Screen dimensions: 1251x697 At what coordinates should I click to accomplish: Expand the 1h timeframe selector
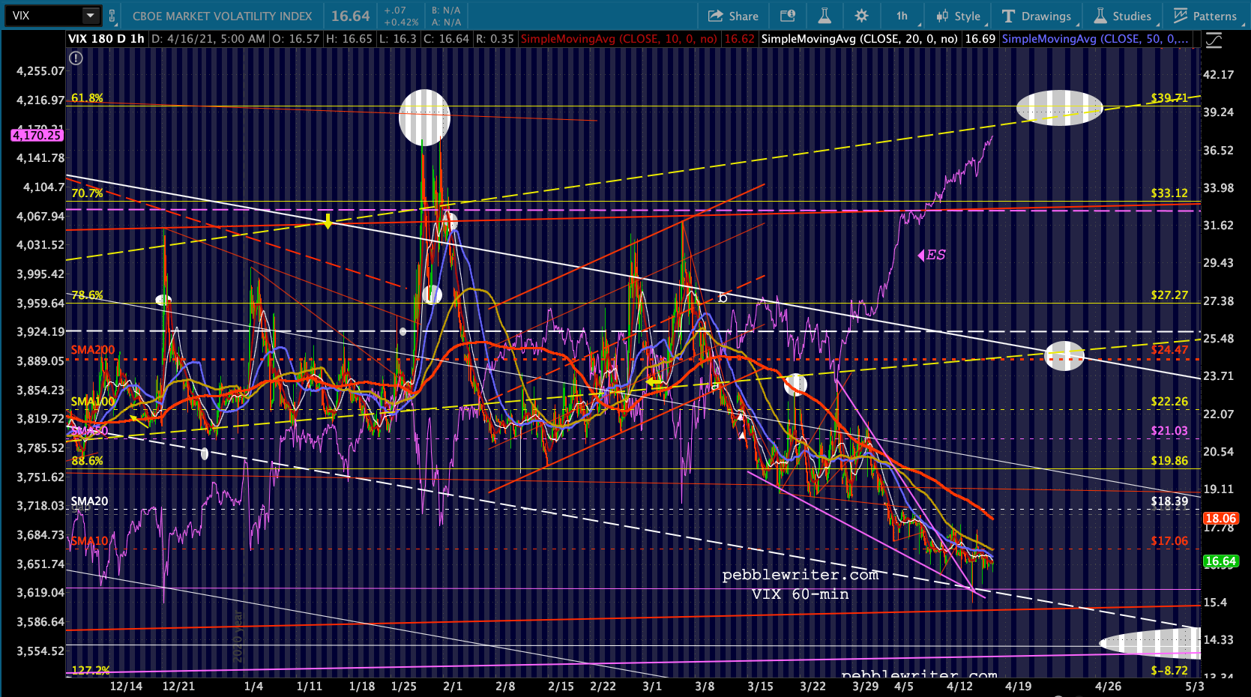pyautogui.click(x=902, y=16)
